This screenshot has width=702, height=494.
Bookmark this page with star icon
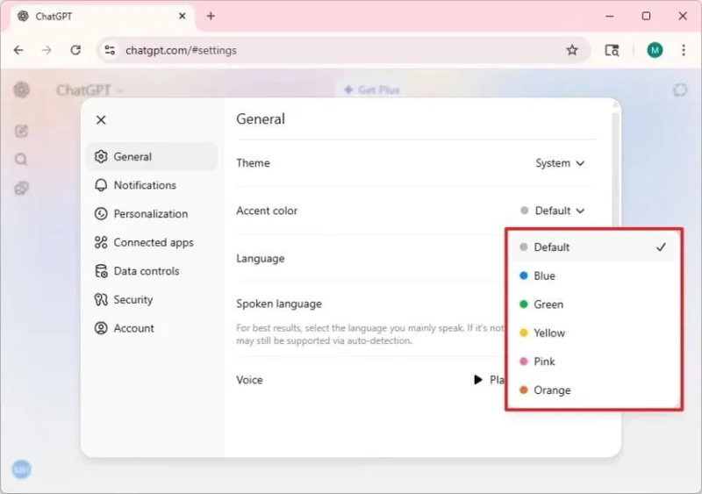pos(572,50)
